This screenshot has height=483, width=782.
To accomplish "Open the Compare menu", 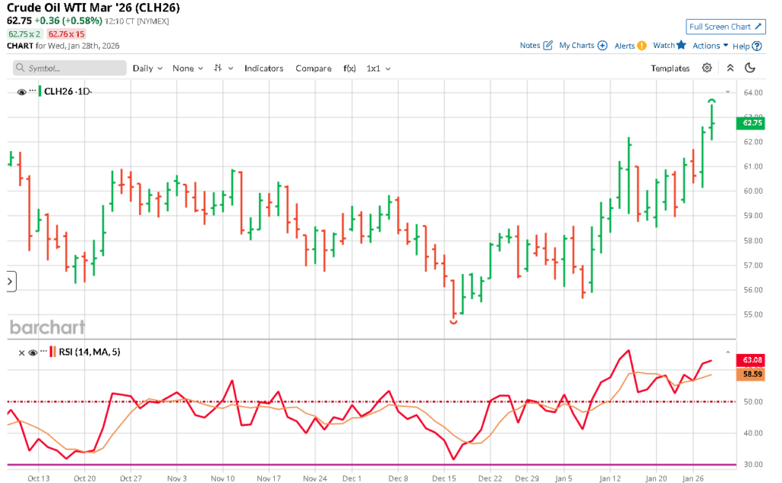I will click(313, 68).
